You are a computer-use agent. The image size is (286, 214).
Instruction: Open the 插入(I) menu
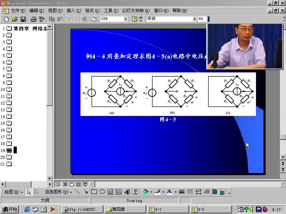click(x=74, y=11)
